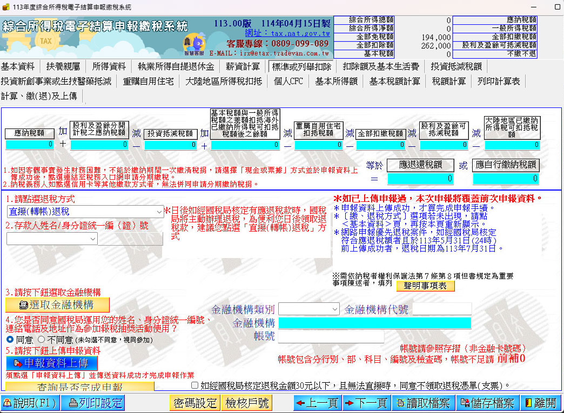Click 儲存檔案 button
This screenshot has width=564, height=413.
[x=487, y=403]
